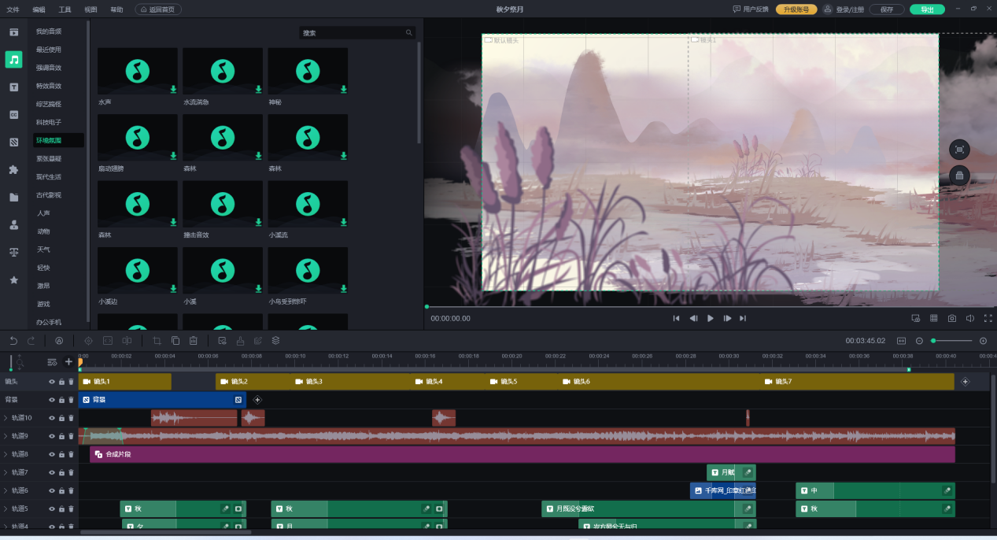This screenshot has height=540, width=997.
Task: Open the favorites star panel
Action: click(13, 280)
